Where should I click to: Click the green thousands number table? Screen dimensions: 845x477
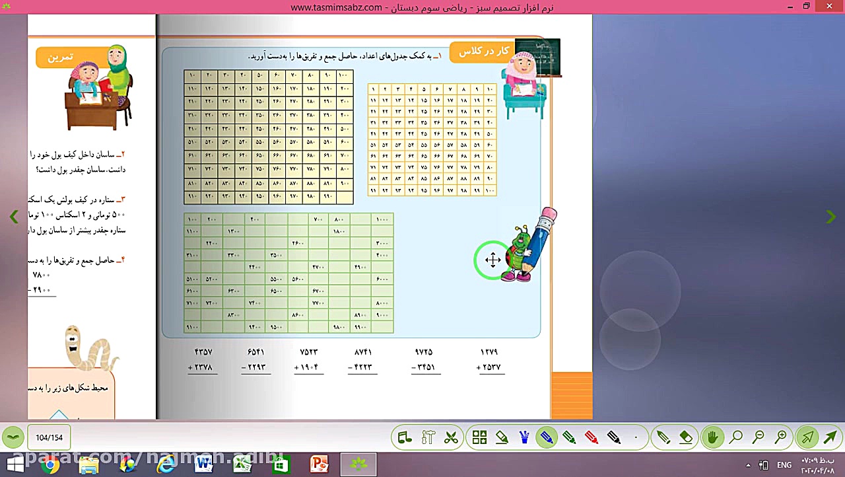[288, 273]
